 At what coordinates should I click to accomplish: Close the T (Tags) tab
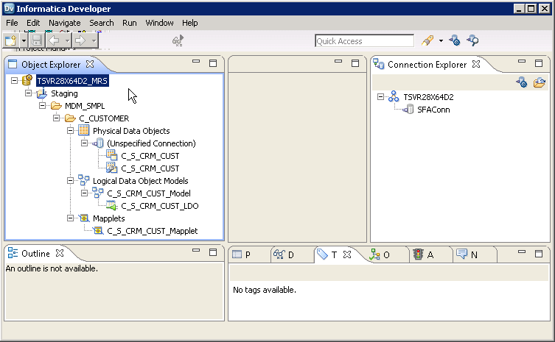click(347, 254)
